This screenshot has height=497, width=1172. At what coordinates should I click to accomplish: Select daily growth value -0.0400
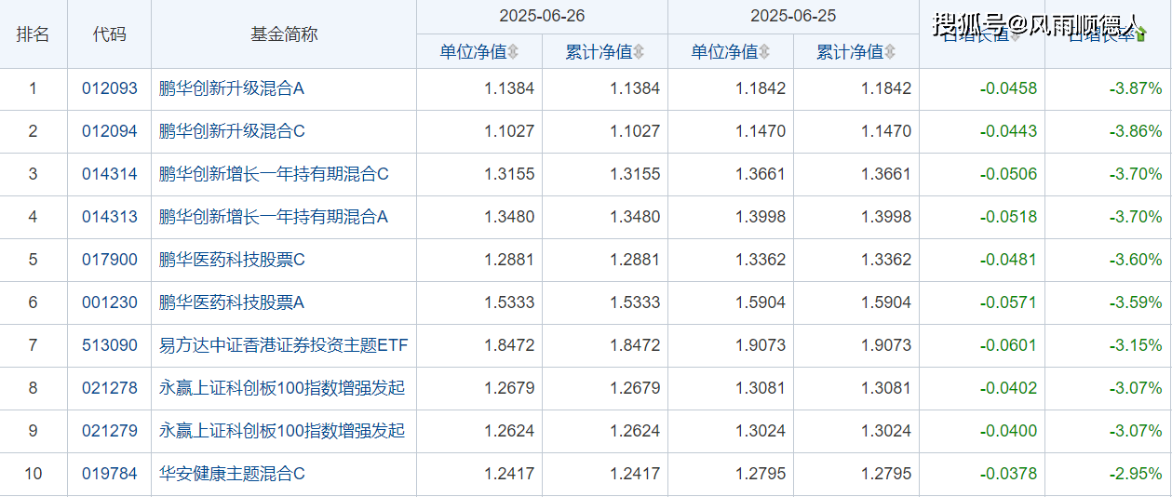point(1008,431)
